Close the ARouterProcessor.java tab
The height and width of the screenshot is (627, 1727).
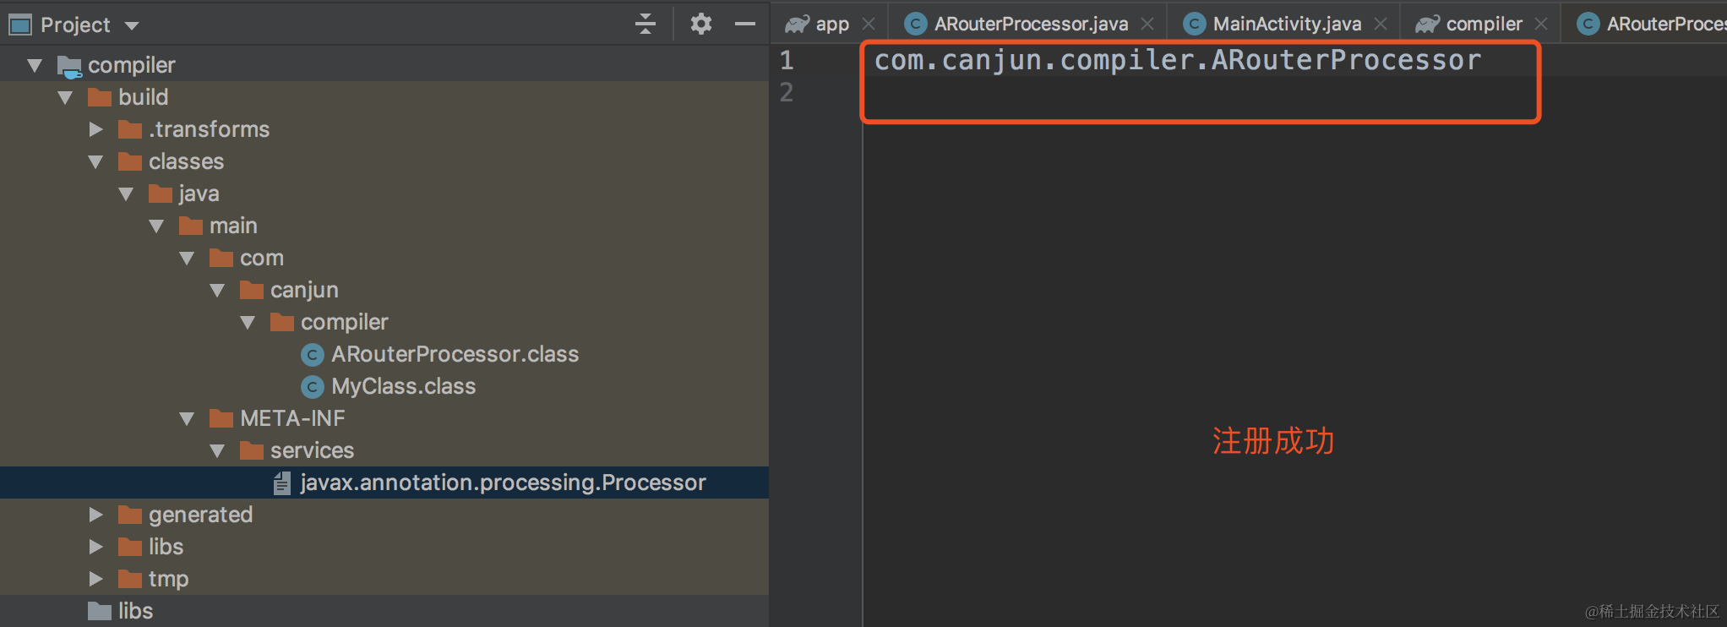(1147, 24)
